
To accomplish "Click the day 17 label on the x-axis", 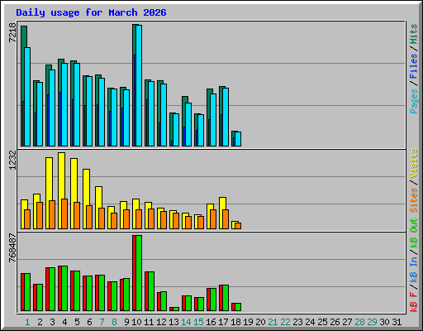I will pyautogui.click(x=223, y=322).
